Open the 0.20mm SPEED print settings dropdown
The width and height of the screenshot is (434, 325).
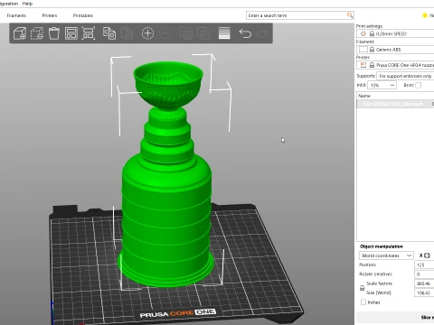[x=395, y=33]
